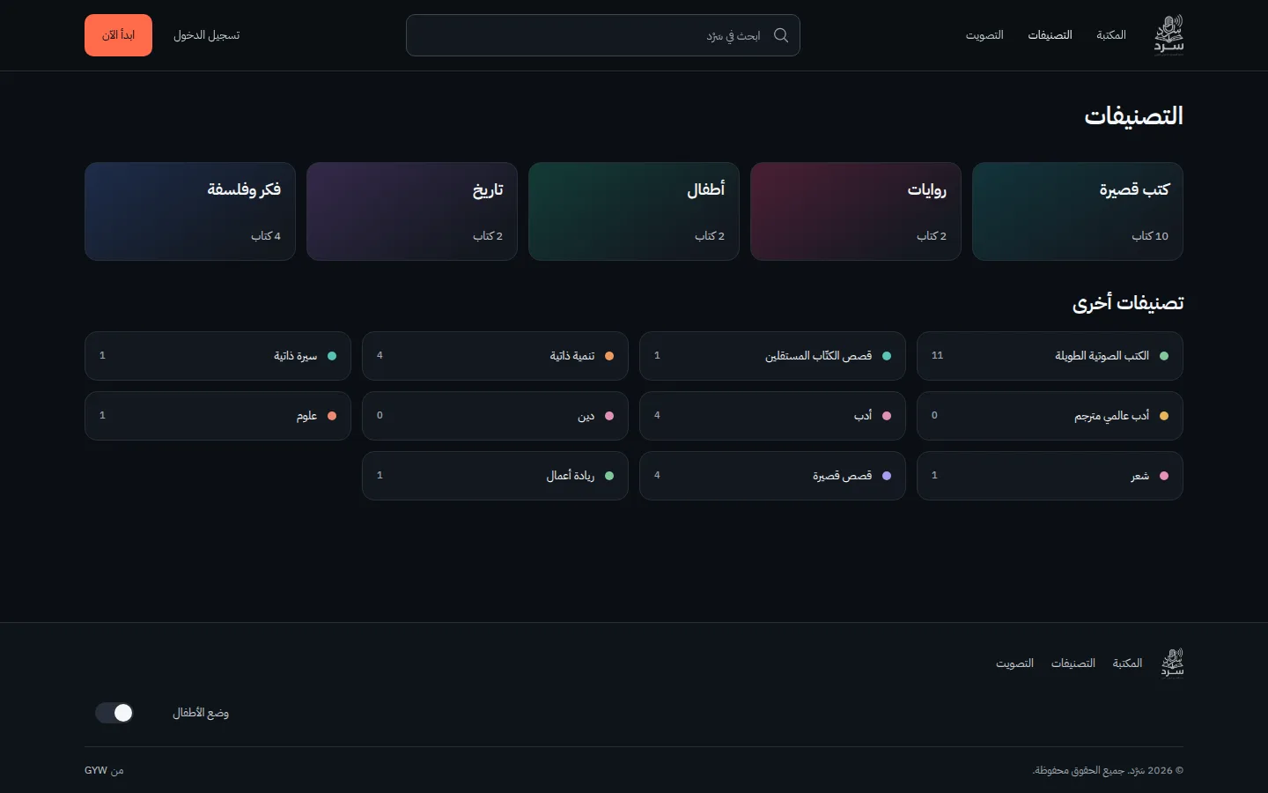Click the التصنيفات page heading
Screen dimensions: 1268x793
click(x=1133, y=116)
